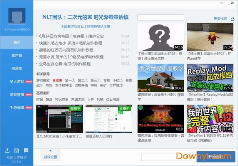
Task: Close the launcher window
Action: click(232, 3)
